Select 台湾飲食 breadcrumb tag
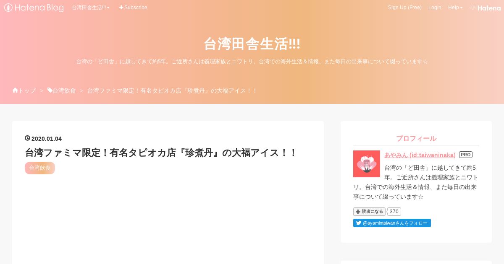 click(62, 91)
